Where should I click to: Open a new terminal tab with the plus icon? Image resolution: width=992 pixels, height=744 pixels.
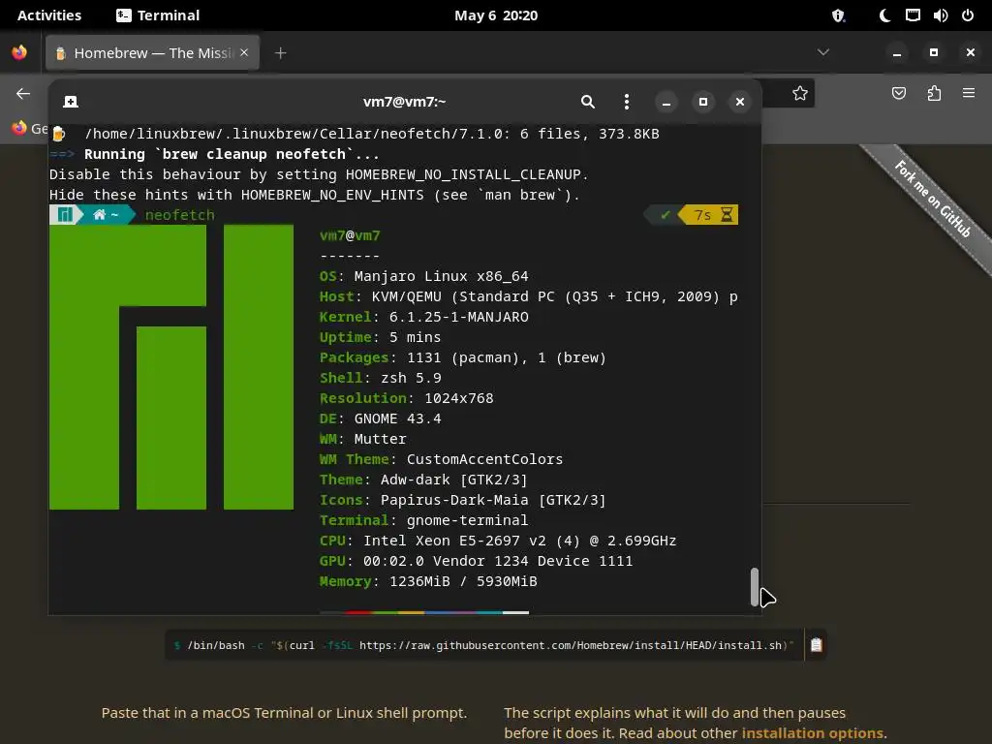[x=71, y=102]
